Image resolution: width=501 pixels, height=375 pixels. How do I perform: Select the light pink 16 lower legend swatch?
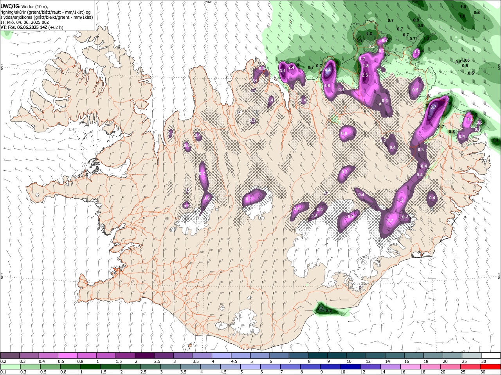coord(410,366)
